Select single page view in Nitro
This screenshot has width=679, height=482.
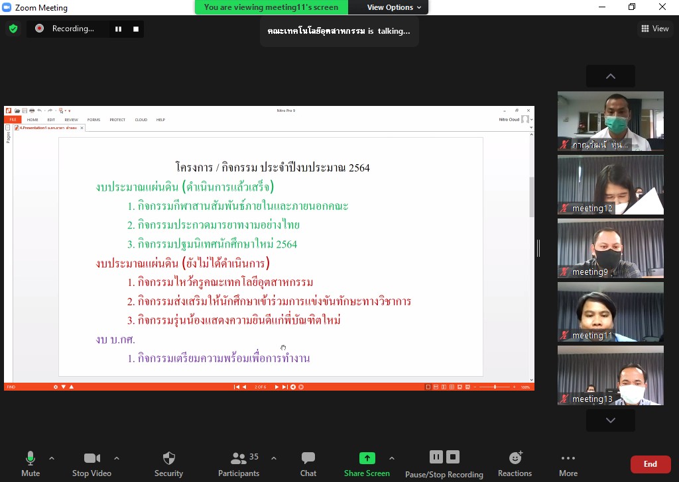[428, 387]
